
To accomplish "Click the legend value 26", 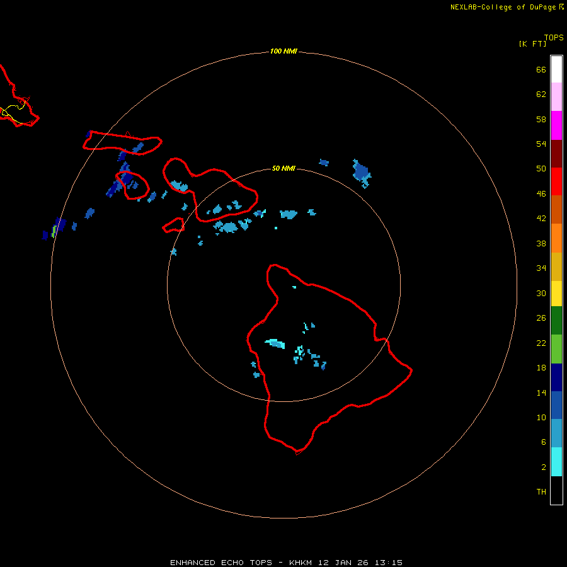I will [x=541, y=318].
